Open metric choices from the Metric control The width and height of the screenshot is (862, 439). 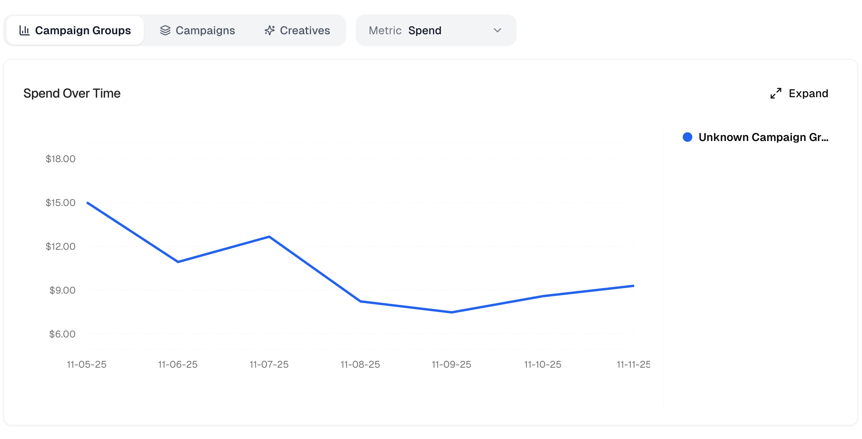point(436,30)
